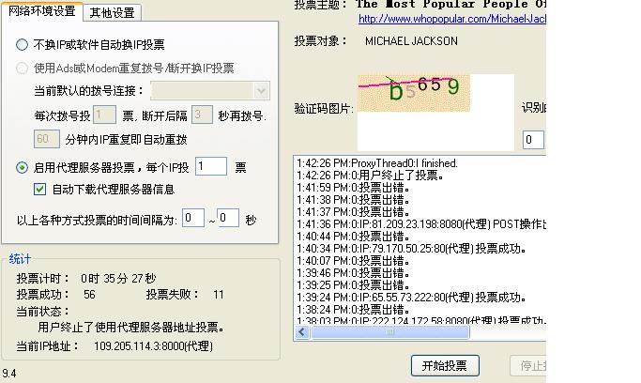Click the maximum time interval field before 秒
Image resolution: width=641 pixels, height=383 pixels.
pos(228,218)
